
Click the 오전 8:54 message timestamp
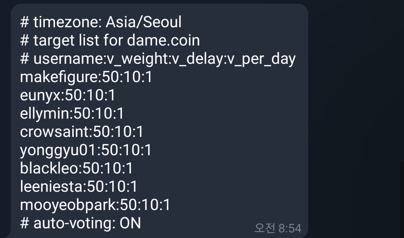[x=278, y=228]
